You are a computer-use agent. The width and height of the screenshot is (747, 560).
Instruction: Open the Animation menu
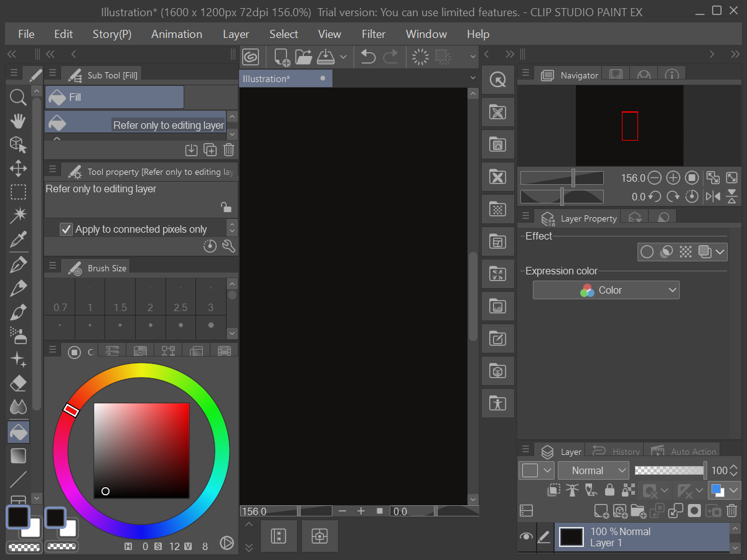pyautogui.click(x=177, y=34)
